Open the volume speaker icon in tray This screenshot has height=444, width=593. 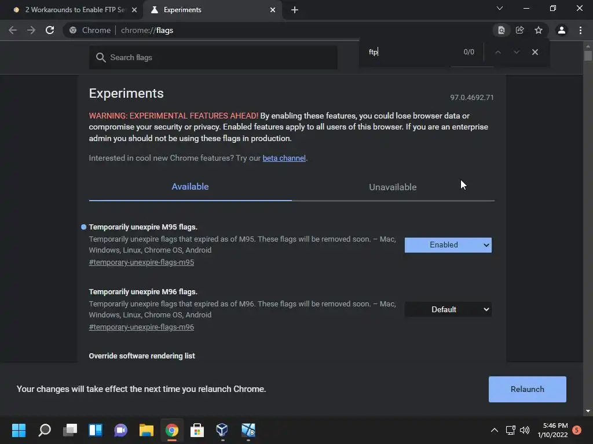pos(525,430)
